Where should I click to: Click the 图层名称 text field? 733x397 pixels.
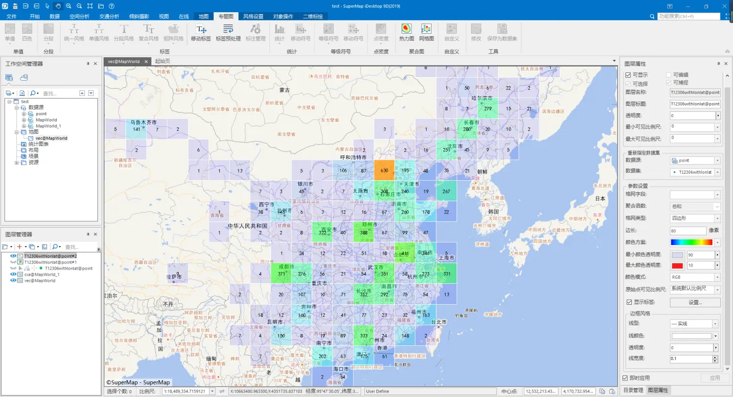point(695,92)
